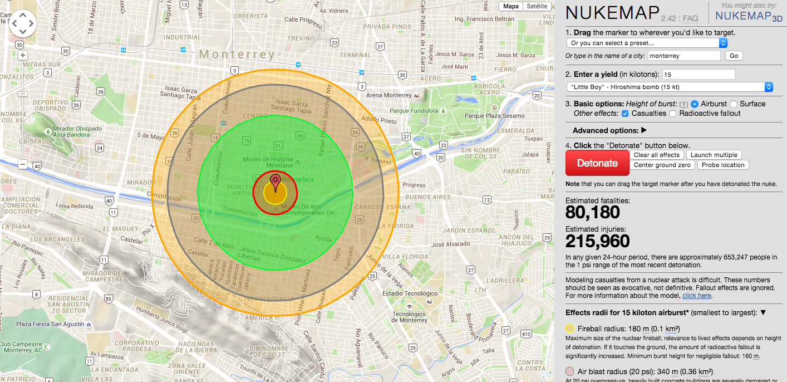Switch map to Satélite view

[537, 7]
